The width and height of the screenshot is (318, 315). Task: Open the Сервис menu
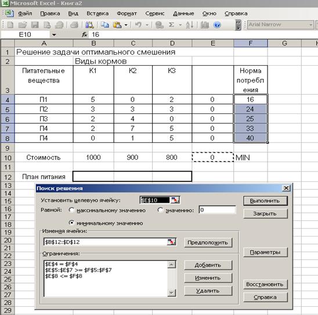[155, 13]
